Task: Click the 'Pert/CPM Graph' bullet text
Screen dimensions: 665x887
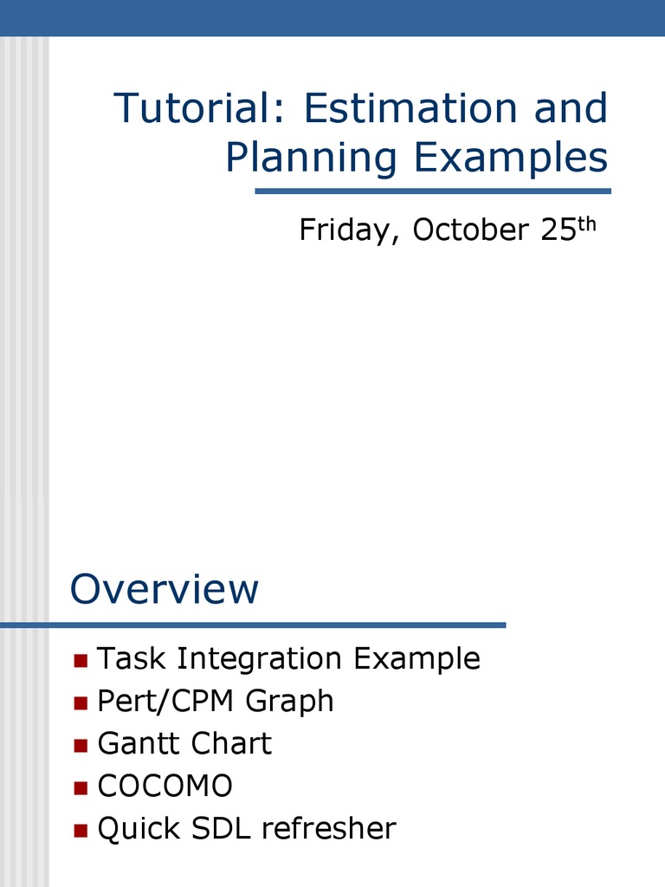Action: [216, 701]
